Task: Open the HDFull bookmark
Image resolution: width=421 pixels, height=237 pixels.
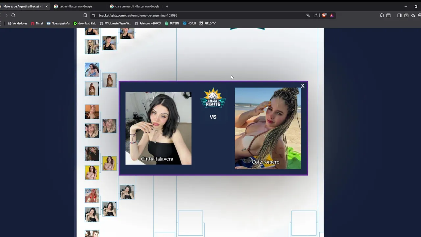Action: click(x=189, y=23)
